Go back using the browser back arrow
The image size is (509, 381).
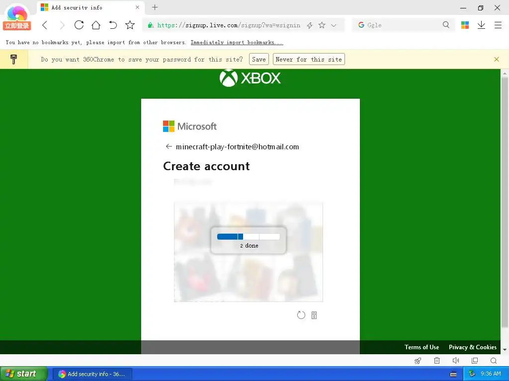45,25
